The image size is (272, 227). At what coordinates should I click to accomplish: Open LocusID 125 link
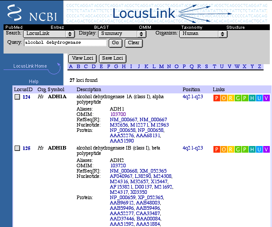coord(27,148)
